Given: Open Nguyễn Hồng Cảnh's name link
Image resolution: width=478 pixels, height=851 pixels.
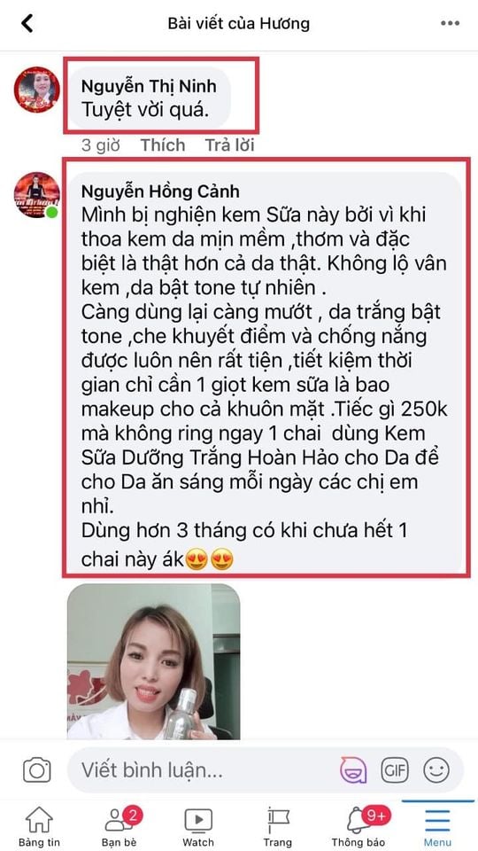Looking at the screenshot, I should 160,191.
